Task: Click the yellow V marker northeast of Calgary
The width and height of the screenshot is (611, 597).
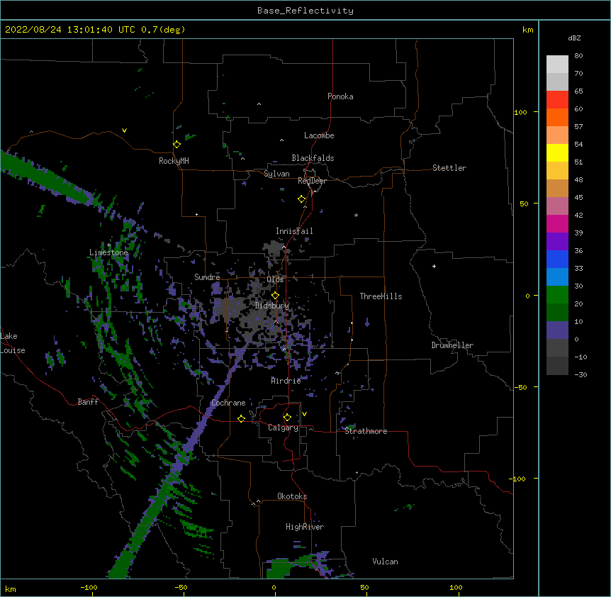Action: 304,414
